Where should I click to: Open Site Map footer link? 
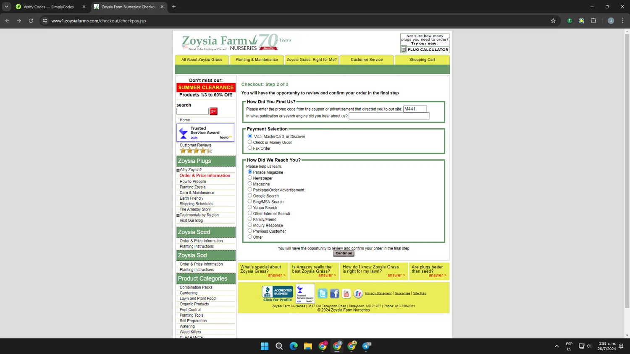[420, 293]
